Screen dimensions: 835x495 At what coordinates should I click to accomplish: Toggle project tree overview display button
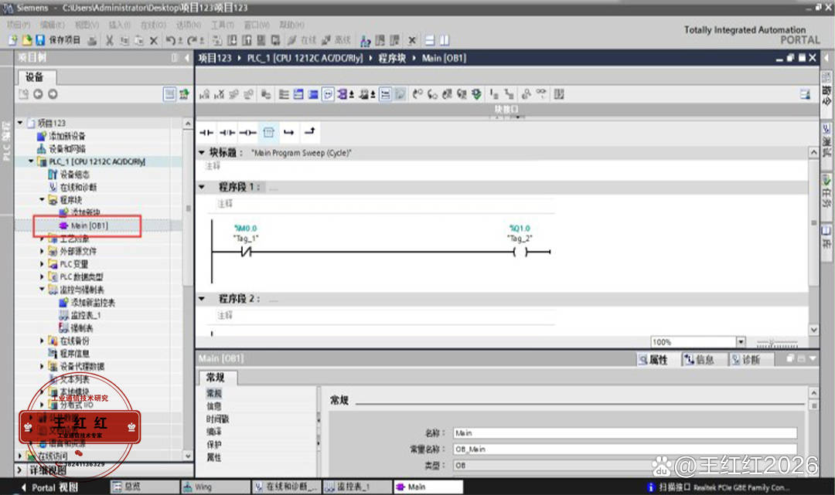[169, 94]
